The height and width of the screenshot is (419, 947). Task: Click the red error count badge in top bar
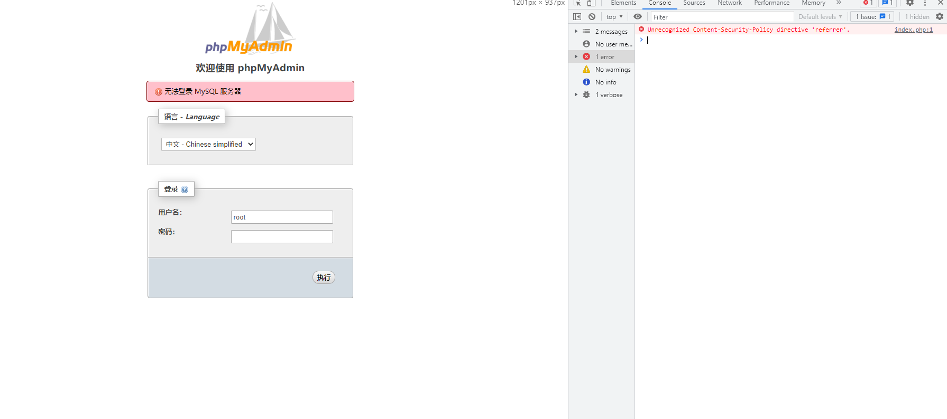(868, 3)
